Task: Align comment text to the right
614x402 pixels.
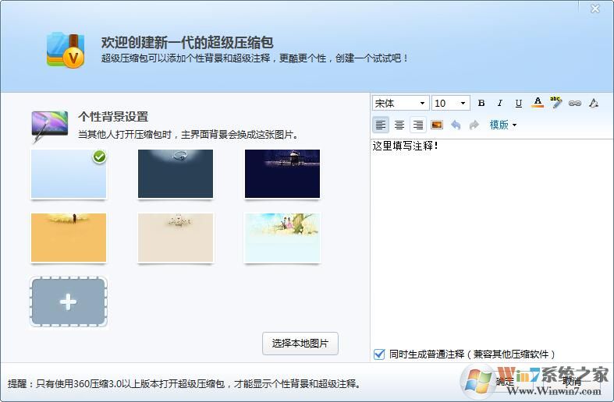Action: pos(418,125)
